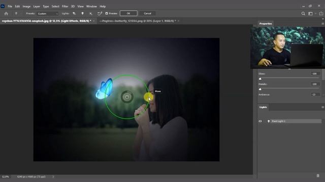Image resolution: width=325 pixels, height=182 pixels.
Task: Click the Metallic slider handle
Action: click(260, 89)
